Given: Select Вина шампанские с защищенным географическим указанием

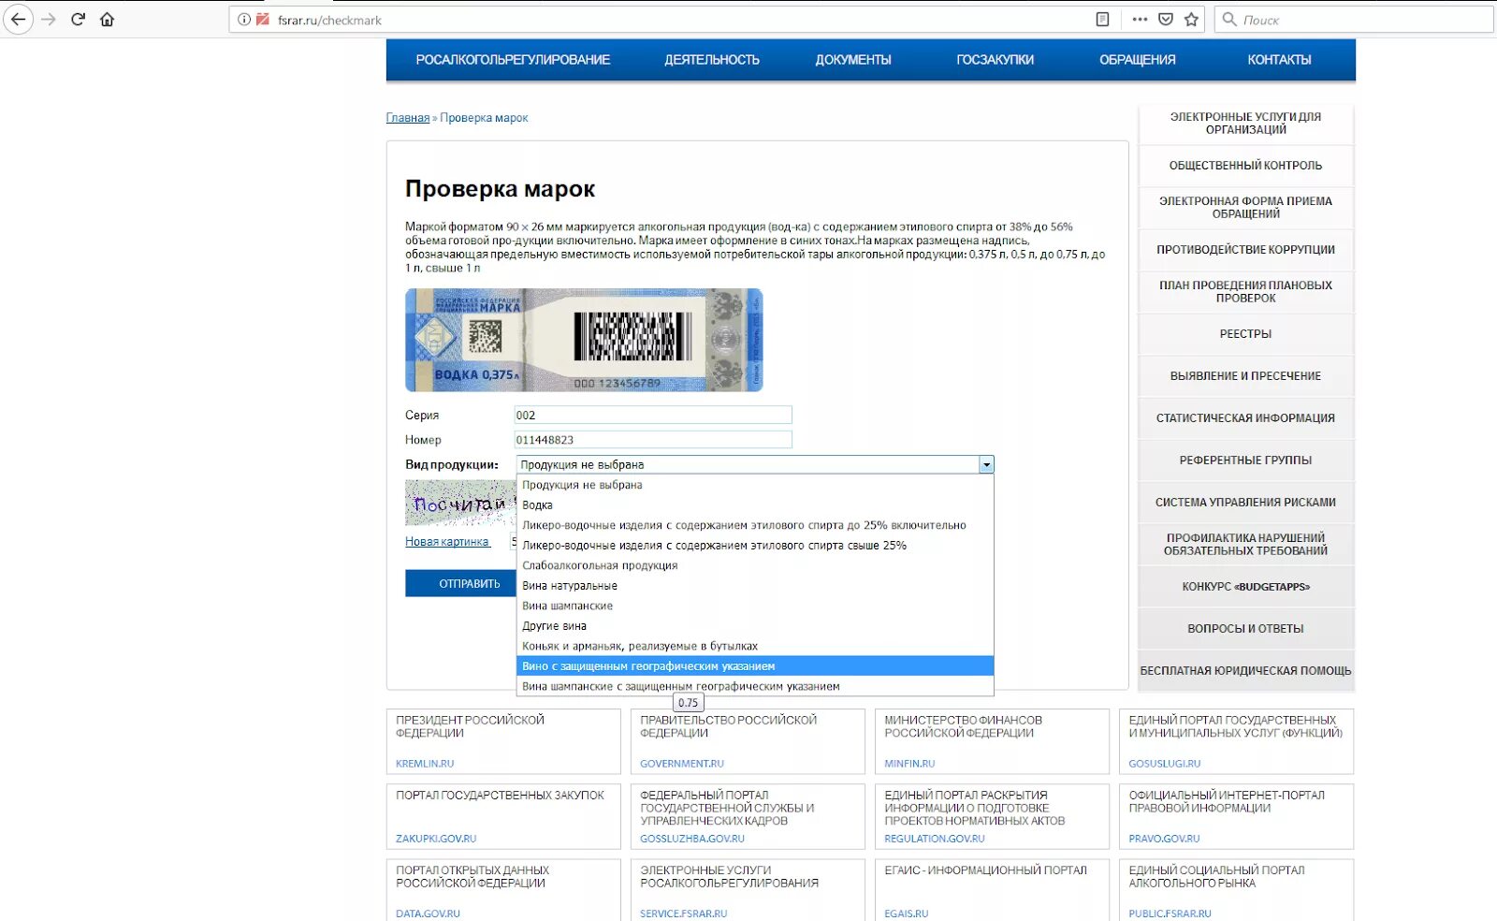Looking at the screenshot, I should click(755, 686).
